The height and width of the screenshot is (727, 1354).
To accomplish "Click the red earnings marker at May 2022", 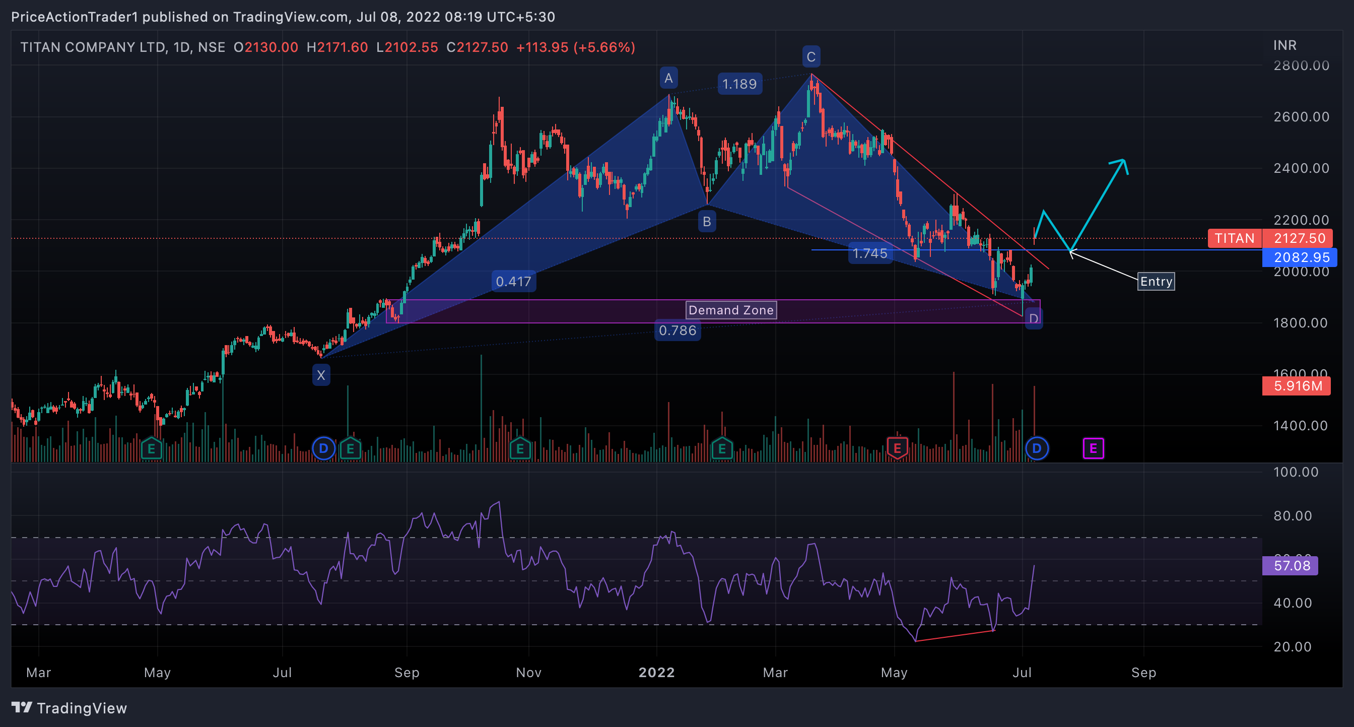I will [897, 448].
